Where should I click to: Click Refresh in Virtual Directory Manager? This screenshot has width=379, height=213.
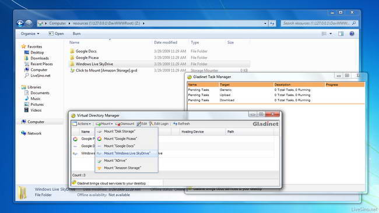pos(181,124)
